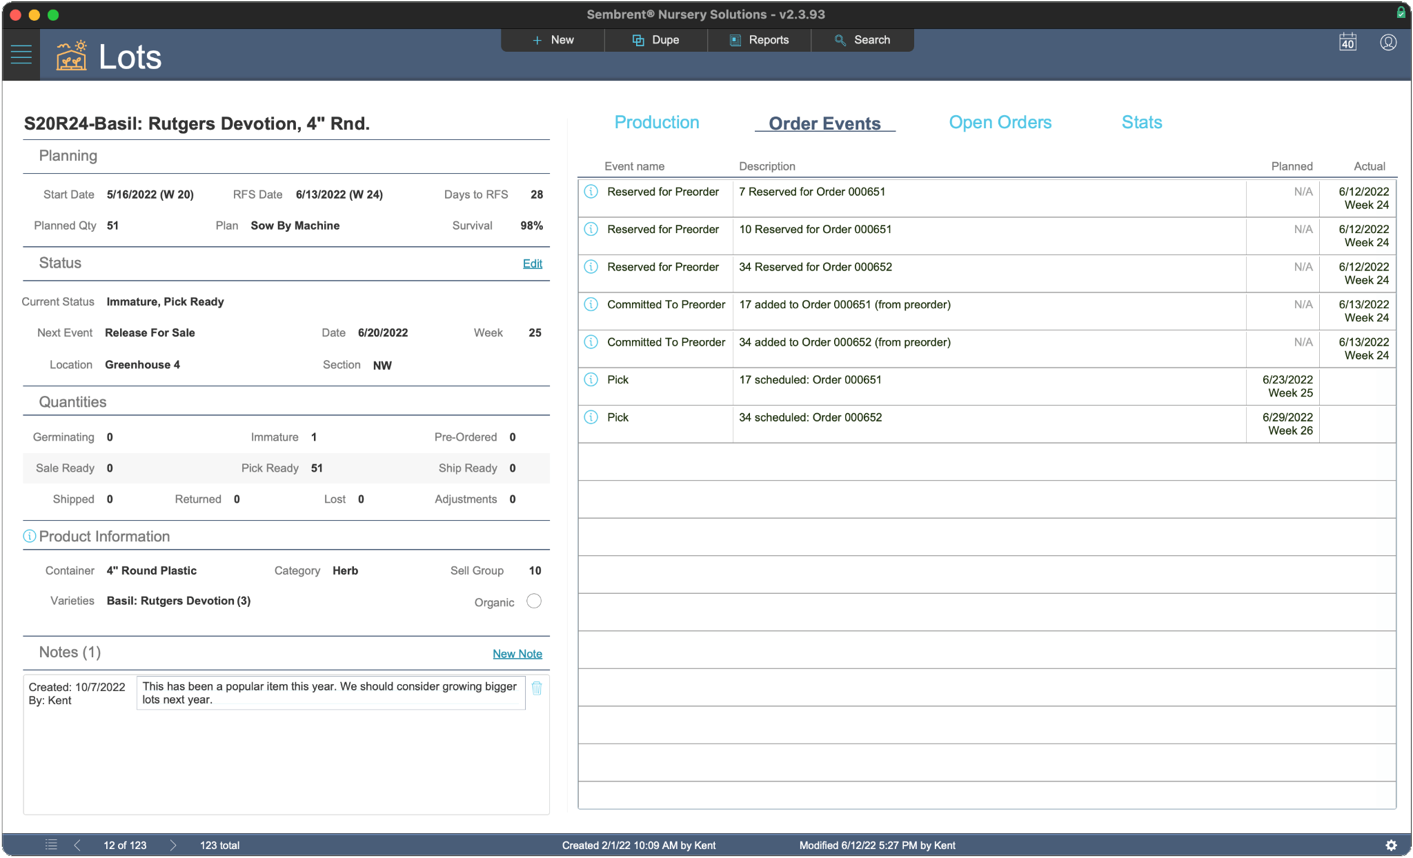This screenshot has width=1413, height=858.
Task: Open the Stats tab
Action: [x=1141, y=123]
